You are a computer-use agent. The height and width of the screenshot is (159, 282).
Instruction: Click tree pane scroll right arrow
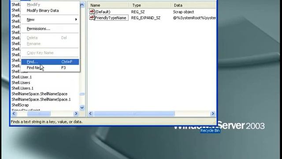click(x=76, y=114)
